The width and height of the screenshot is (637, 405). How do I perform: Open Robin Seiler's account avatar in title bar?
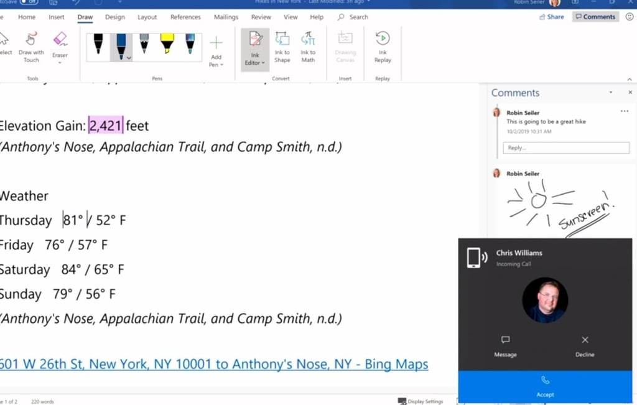point(554,2)
